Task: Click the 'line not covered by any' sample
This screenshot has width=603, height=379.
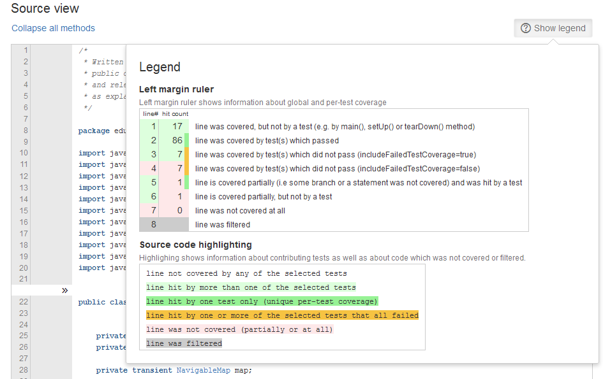Action: 246,273
